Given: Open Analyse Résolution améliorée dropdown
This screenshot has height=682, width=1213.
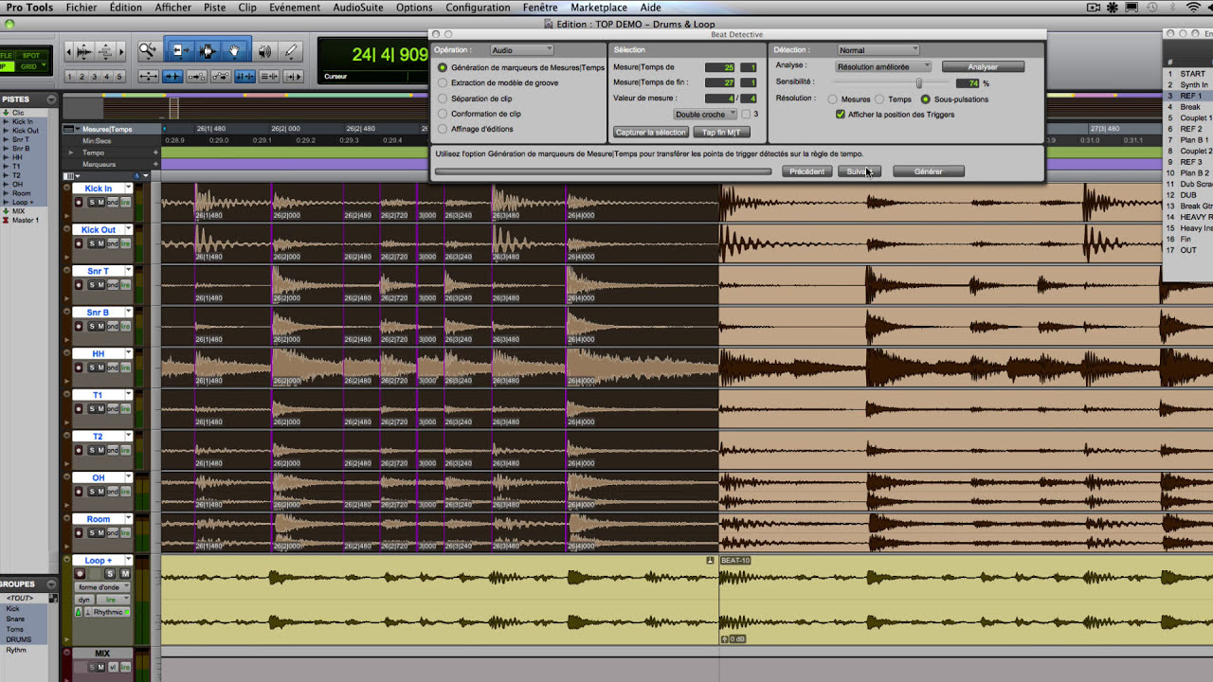Looking at the screenshot, I should tap(883, 67).
